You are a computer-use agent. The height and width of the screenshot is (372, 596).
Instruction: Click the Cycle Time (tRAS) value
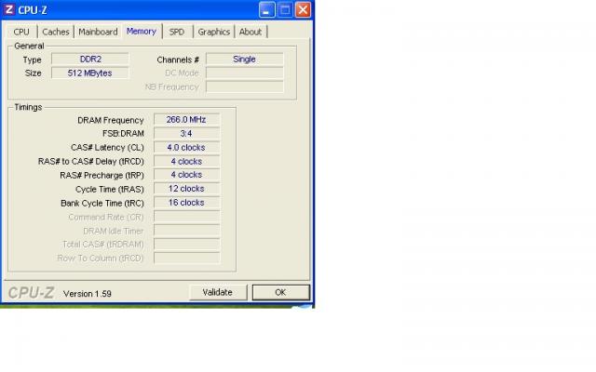pos(186,189)
